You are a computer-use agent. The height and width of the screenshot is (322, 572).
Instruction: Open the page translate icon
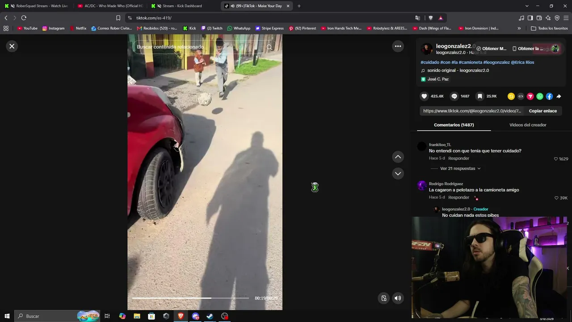(417, 18)
